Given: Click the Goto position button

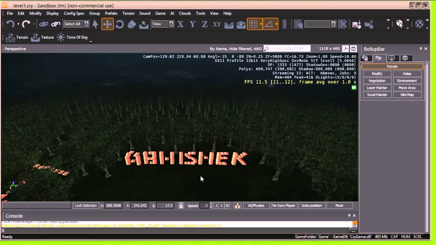Looking at the screenshot, I should click(312, 206).
